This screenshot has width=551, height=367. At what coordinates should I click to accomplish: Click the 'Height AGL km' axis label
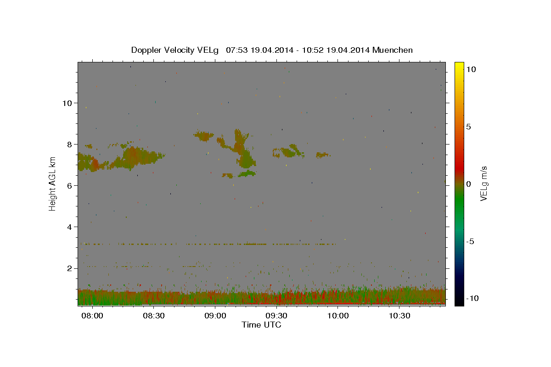(x=53, y=183)
